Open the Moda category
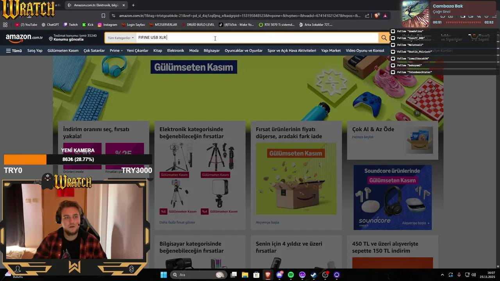The width and height of the screenshot is (500, 281). coord(194,51)
